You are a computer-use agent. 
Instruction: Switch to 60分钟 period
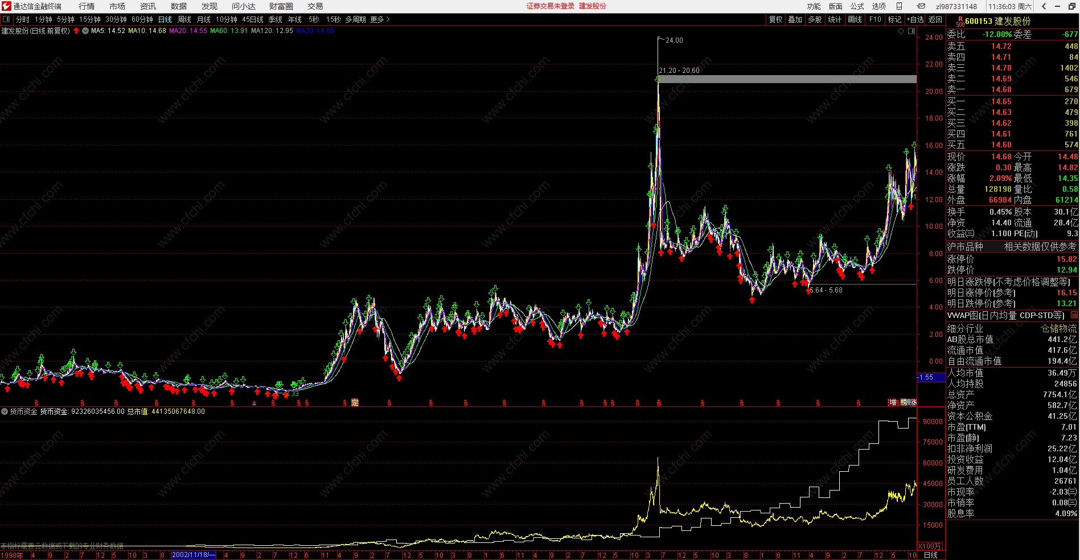click(x=142, y=19)
